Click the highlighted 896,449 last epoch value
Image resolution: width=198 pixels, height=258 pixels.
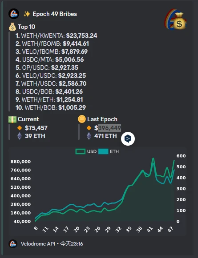109,128
